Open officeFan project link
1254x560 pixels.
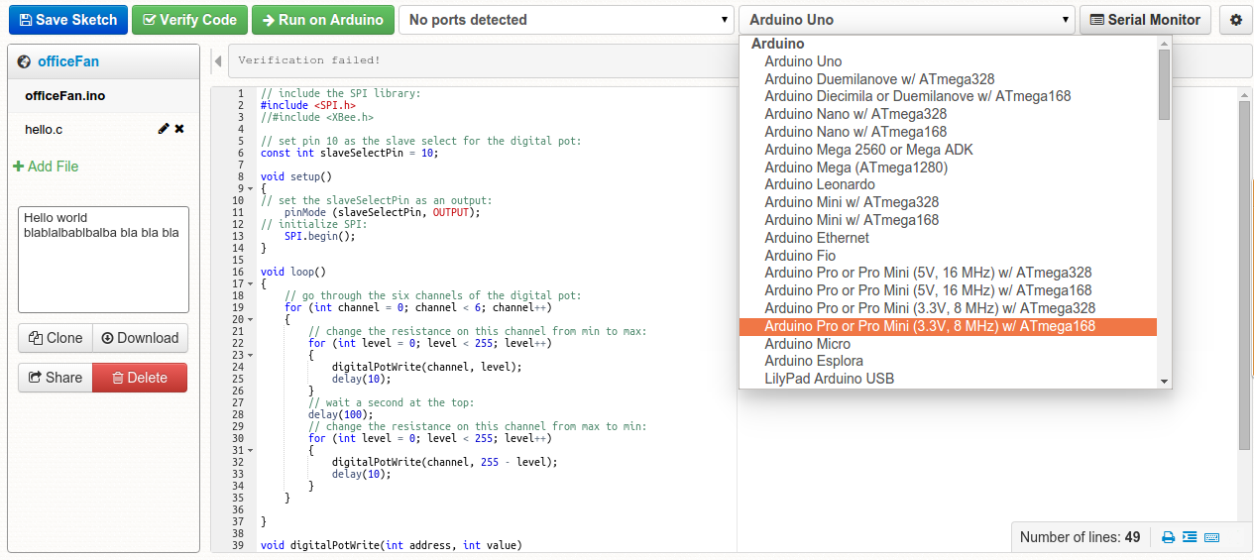pyautogui.click(x=68, y=61)
